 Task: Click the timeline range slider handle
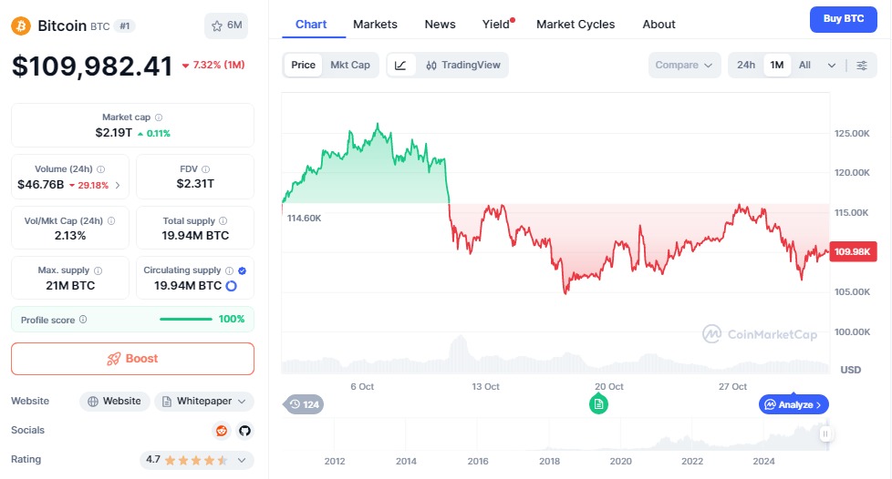[x=826, y=434]
